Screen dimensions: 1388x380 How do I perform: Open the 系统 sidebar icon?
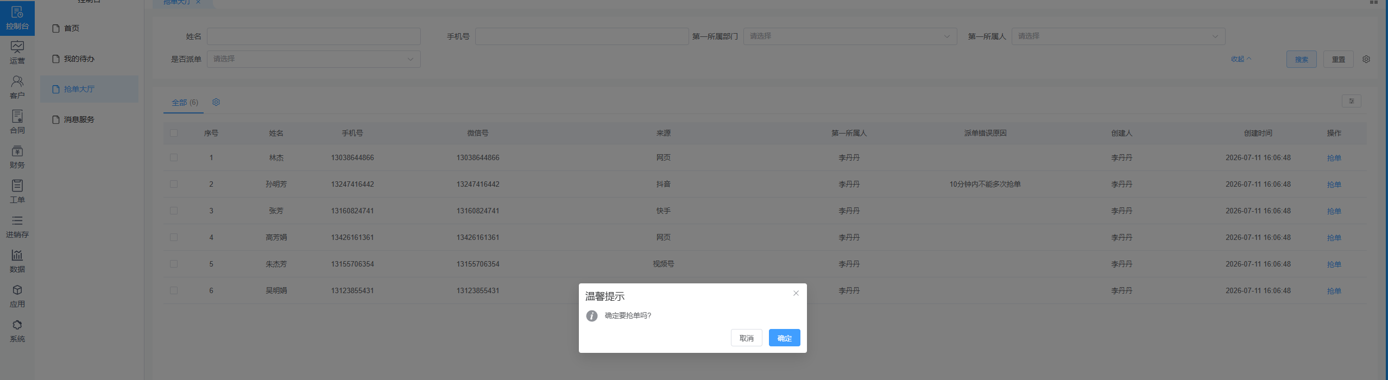17,331
